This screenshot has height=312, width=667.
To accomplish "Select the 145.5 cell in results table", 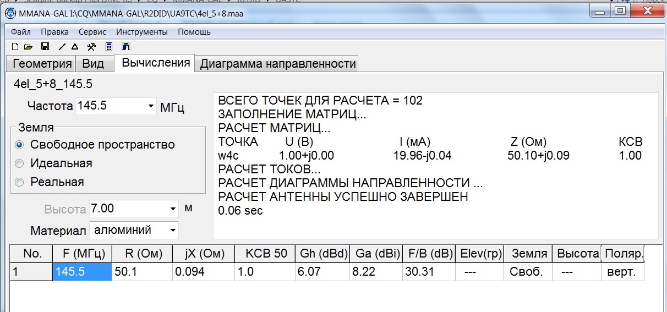I will (82, 272).
